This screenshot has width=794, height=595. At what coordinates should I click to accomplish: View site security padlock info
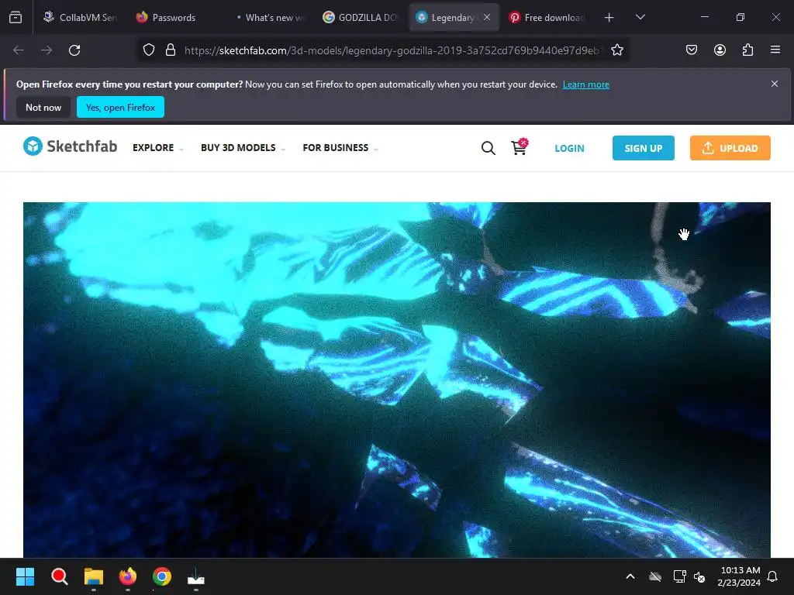point(171,50)
